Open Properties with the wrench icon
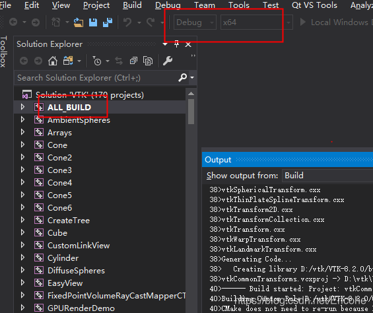 (168, 61)
